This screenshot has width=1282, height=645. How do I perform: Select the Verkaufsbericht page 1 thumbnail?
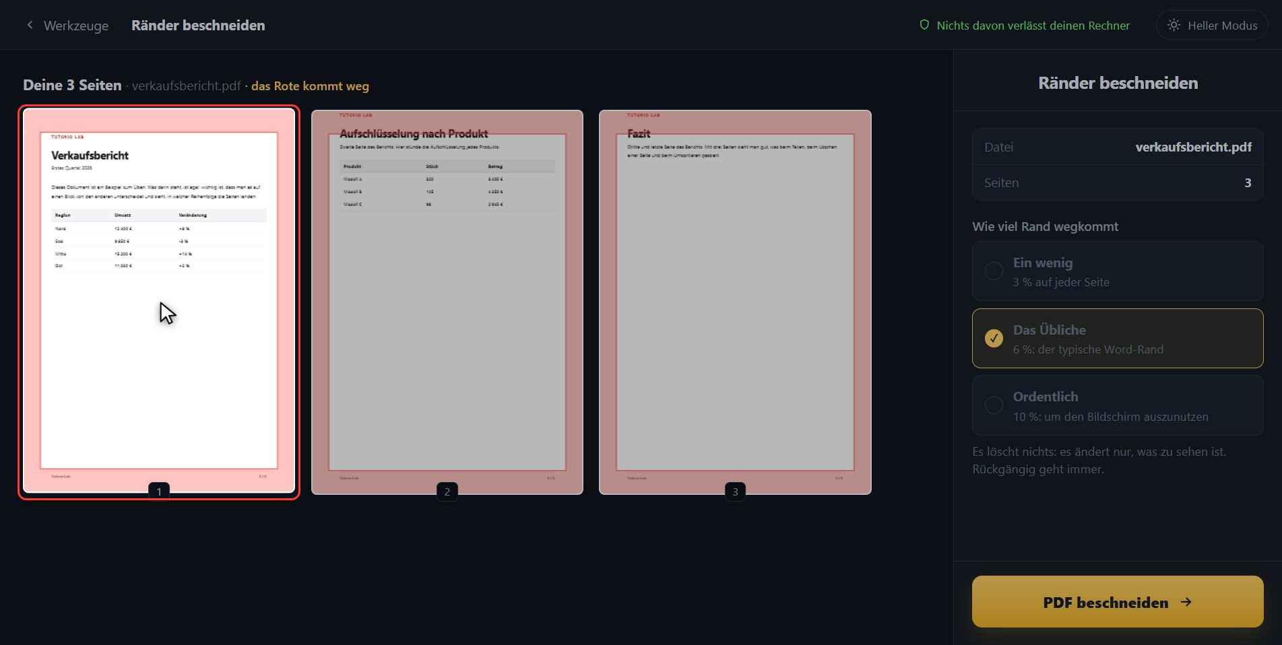(159, 302)
